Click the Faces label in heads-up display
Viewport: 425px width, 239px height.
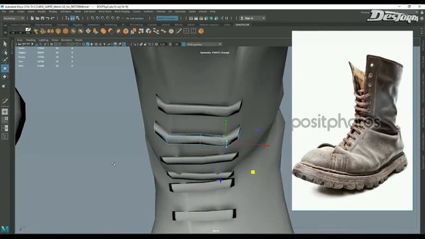[22, 57]
